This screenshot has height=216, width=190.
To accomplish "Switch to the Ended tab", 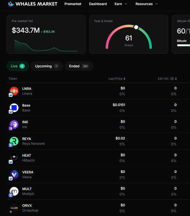I will pos(79,66).
